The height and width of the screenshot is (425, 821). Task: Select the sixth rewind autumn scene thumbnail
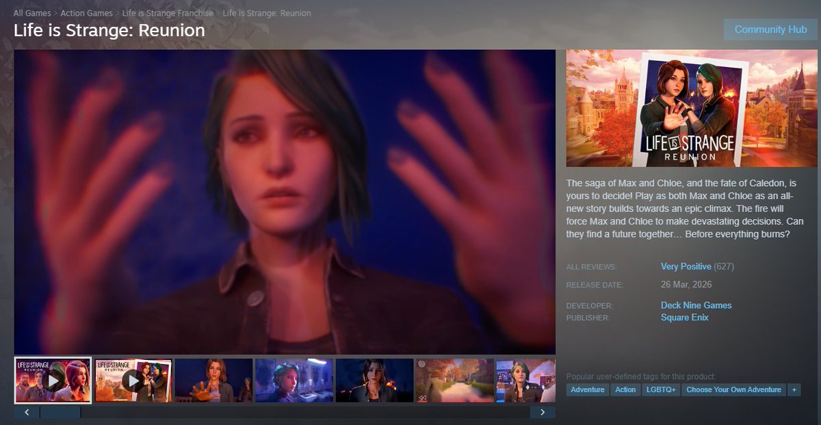click(455, 381)
